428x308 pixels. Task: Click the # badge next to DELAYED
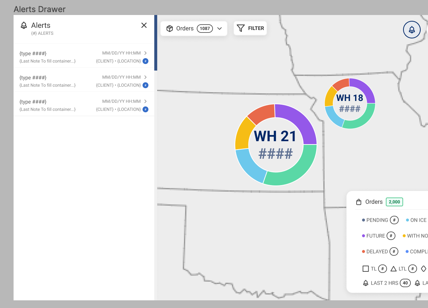pyautogui.click(x=394, y=252)
